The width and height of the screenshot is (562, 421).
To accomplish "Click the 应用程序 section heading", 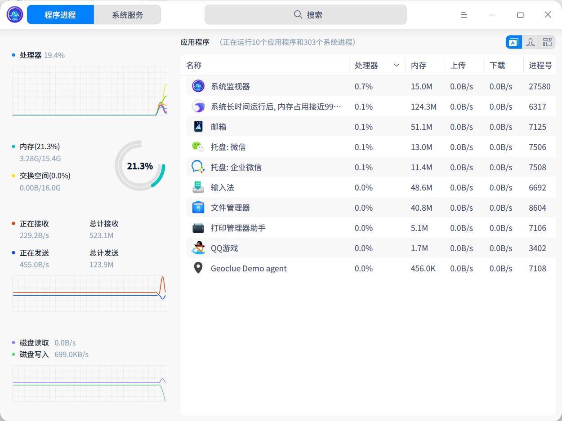I will click(195, 42).
